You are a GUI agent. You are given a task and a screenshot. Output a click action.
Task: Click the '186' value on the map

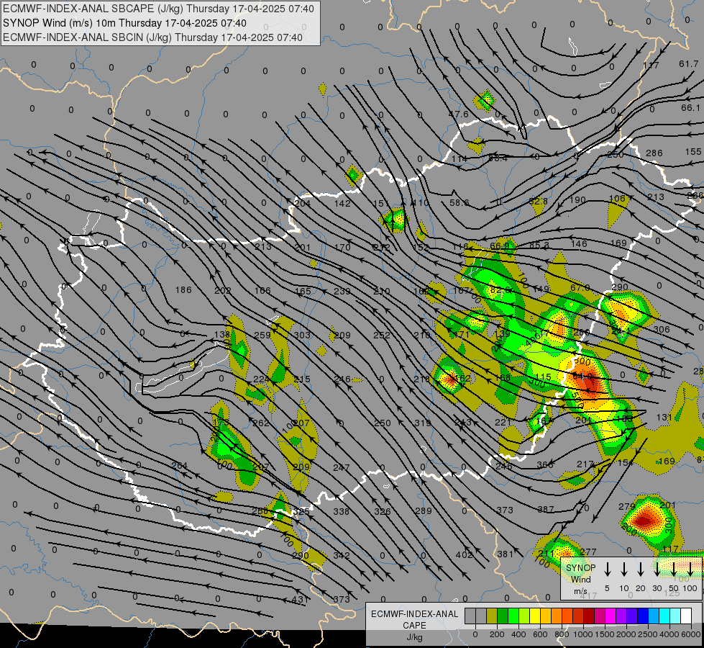click(x=183, y=290)
